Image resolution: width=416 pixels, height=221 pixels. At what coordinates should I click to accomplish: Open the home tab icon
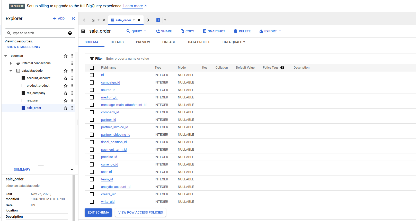coord(93,20)
